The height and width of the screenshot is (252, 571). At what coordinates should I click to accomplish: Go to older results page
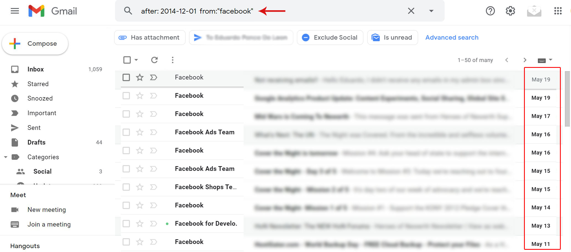pos(525,60)
